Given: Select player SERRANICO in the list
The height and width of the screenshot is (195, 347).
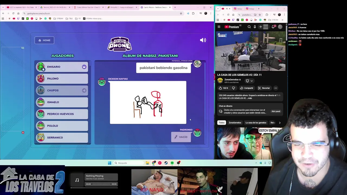Looking at the screenshot, I should [x=62, y=138].
